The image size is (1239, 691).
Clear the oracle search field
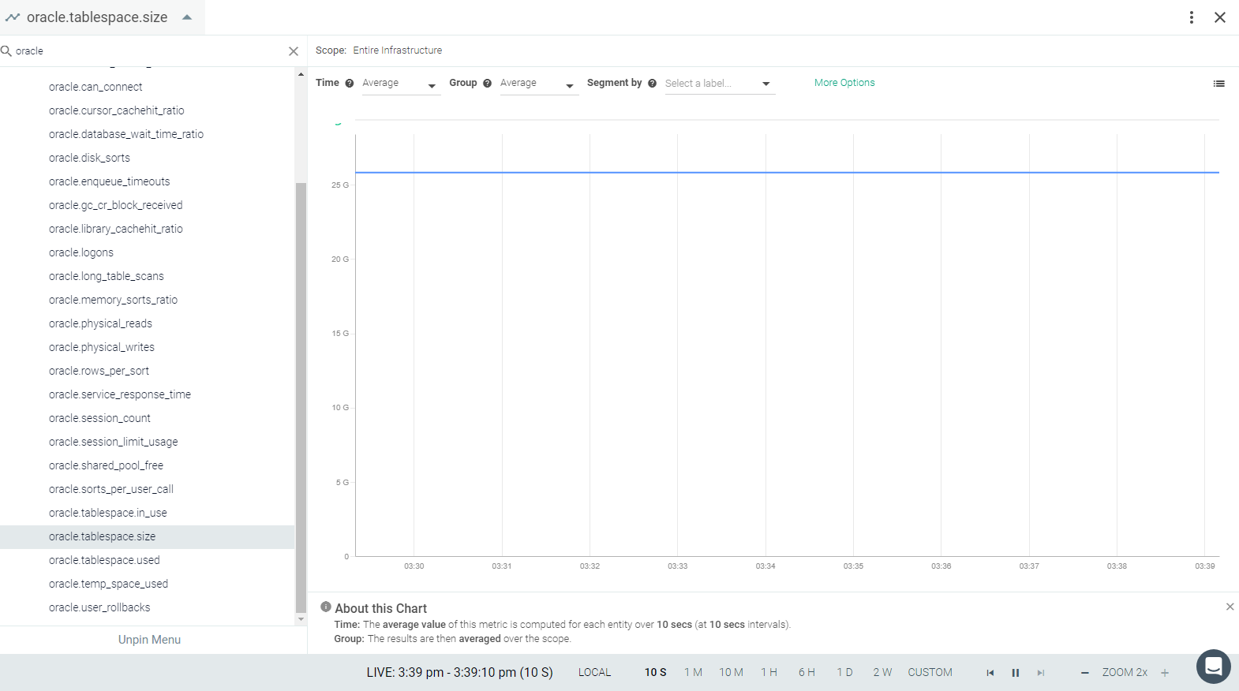pos(294,51)
